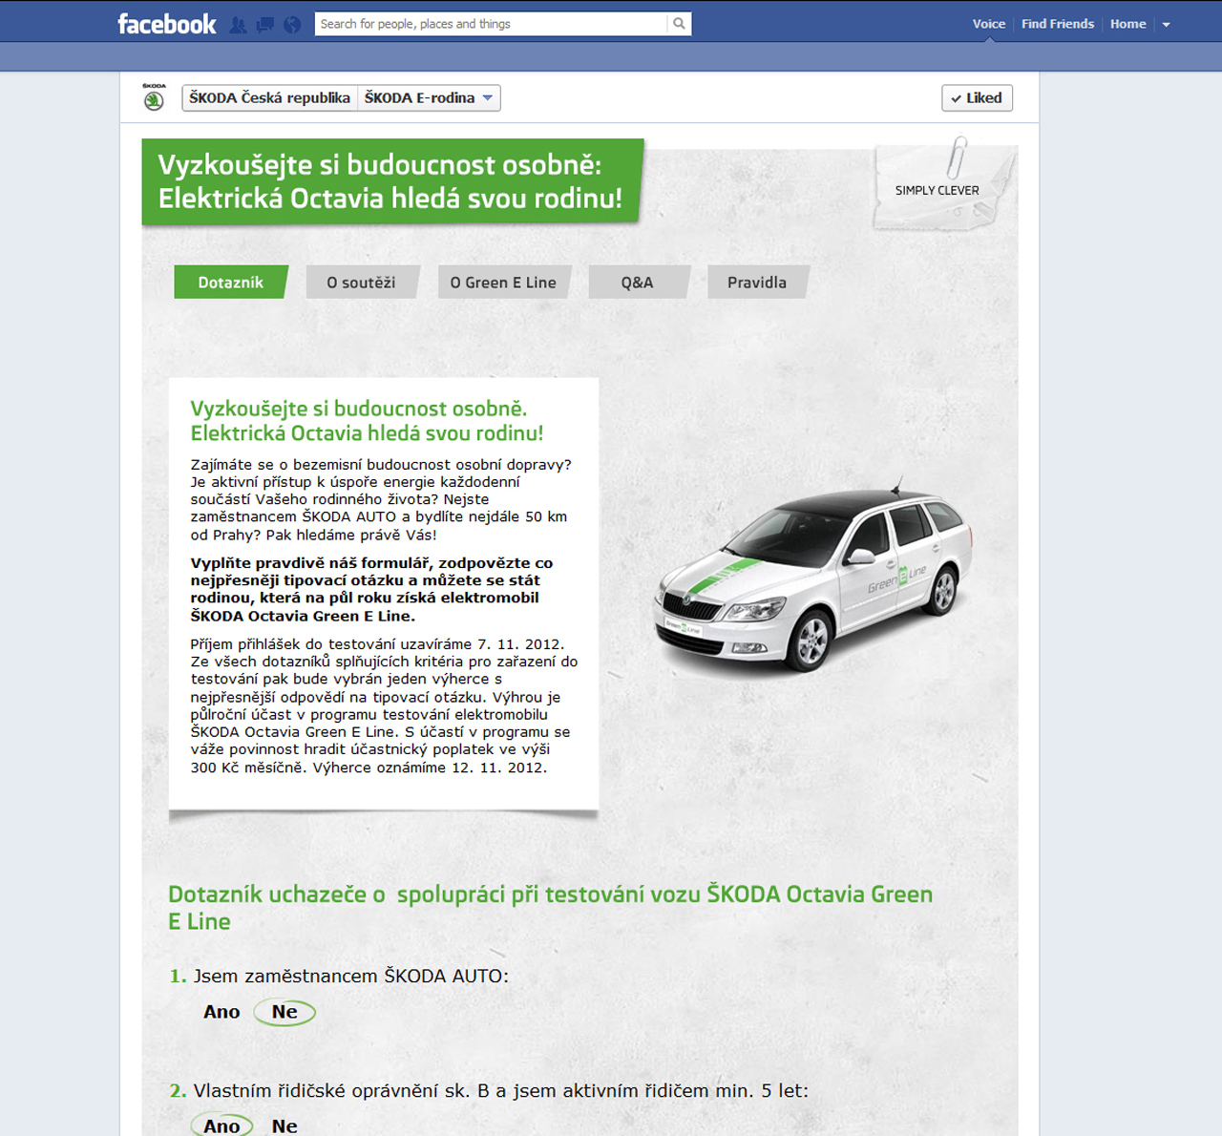Image resolution: width=1222 pixels, height=1136 pixels.
Task: Open the ŠKODA Česká republika page
Action: tap(270, 97)
